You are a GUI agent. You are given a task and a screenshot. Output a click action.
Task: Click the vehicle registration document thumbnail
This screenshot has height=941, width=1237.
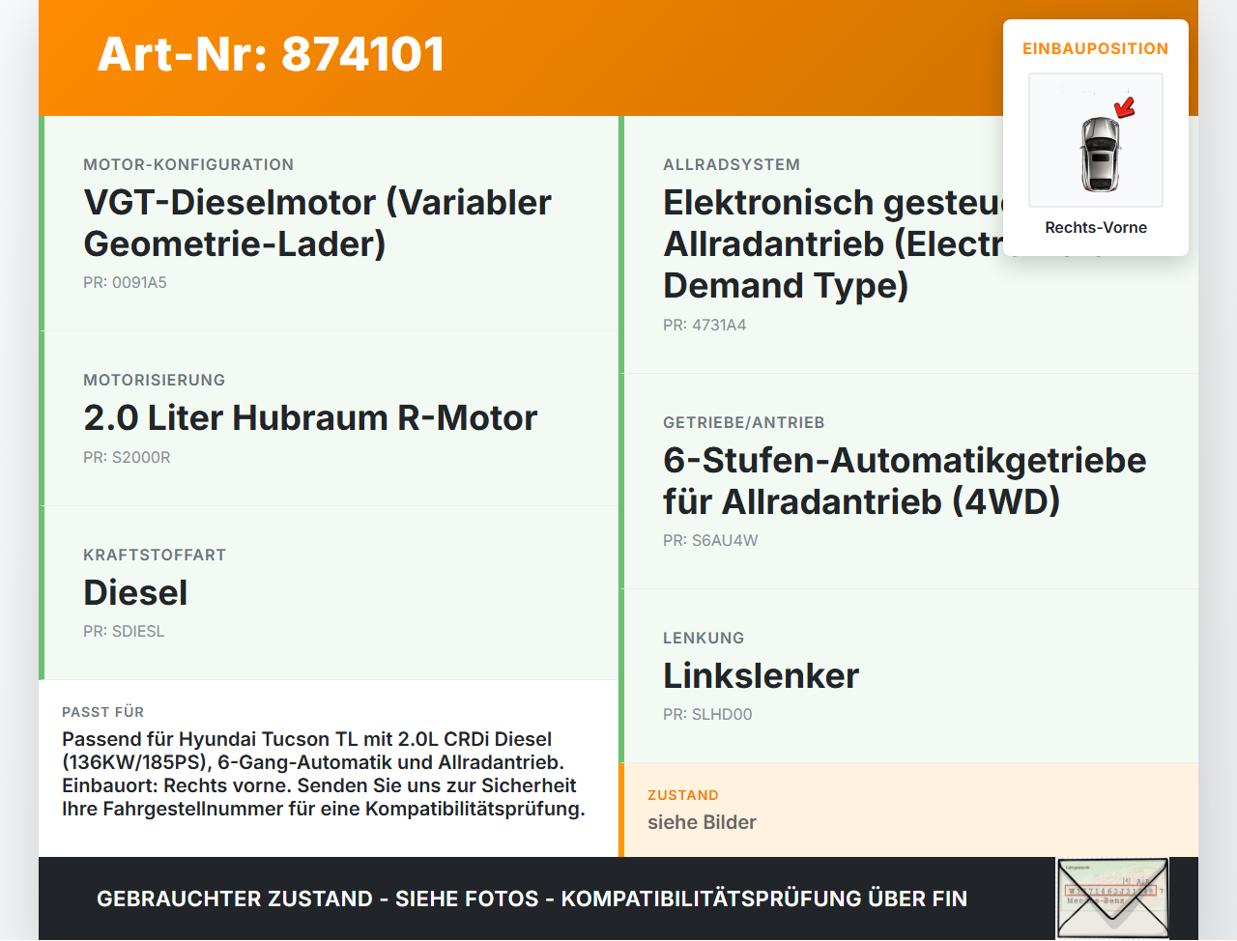point(1112,898)
